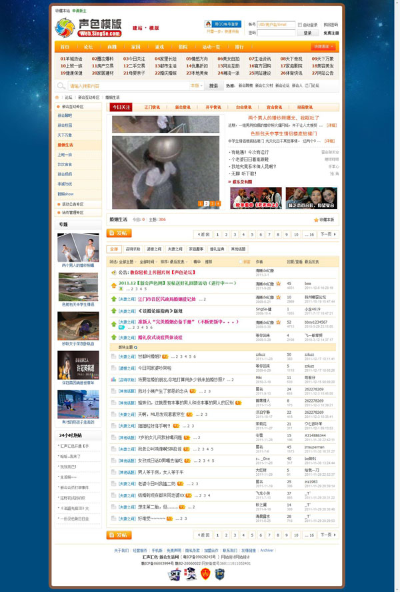Click the medal star beside the 2011.12 thread author

(278, 284)
